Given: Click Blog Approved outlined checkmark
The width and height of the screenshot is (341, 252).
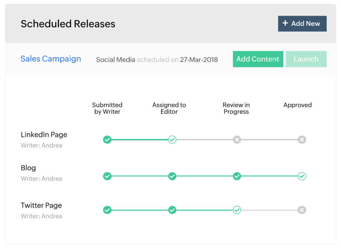Looking at the screenshot, I should coord(302,176).
